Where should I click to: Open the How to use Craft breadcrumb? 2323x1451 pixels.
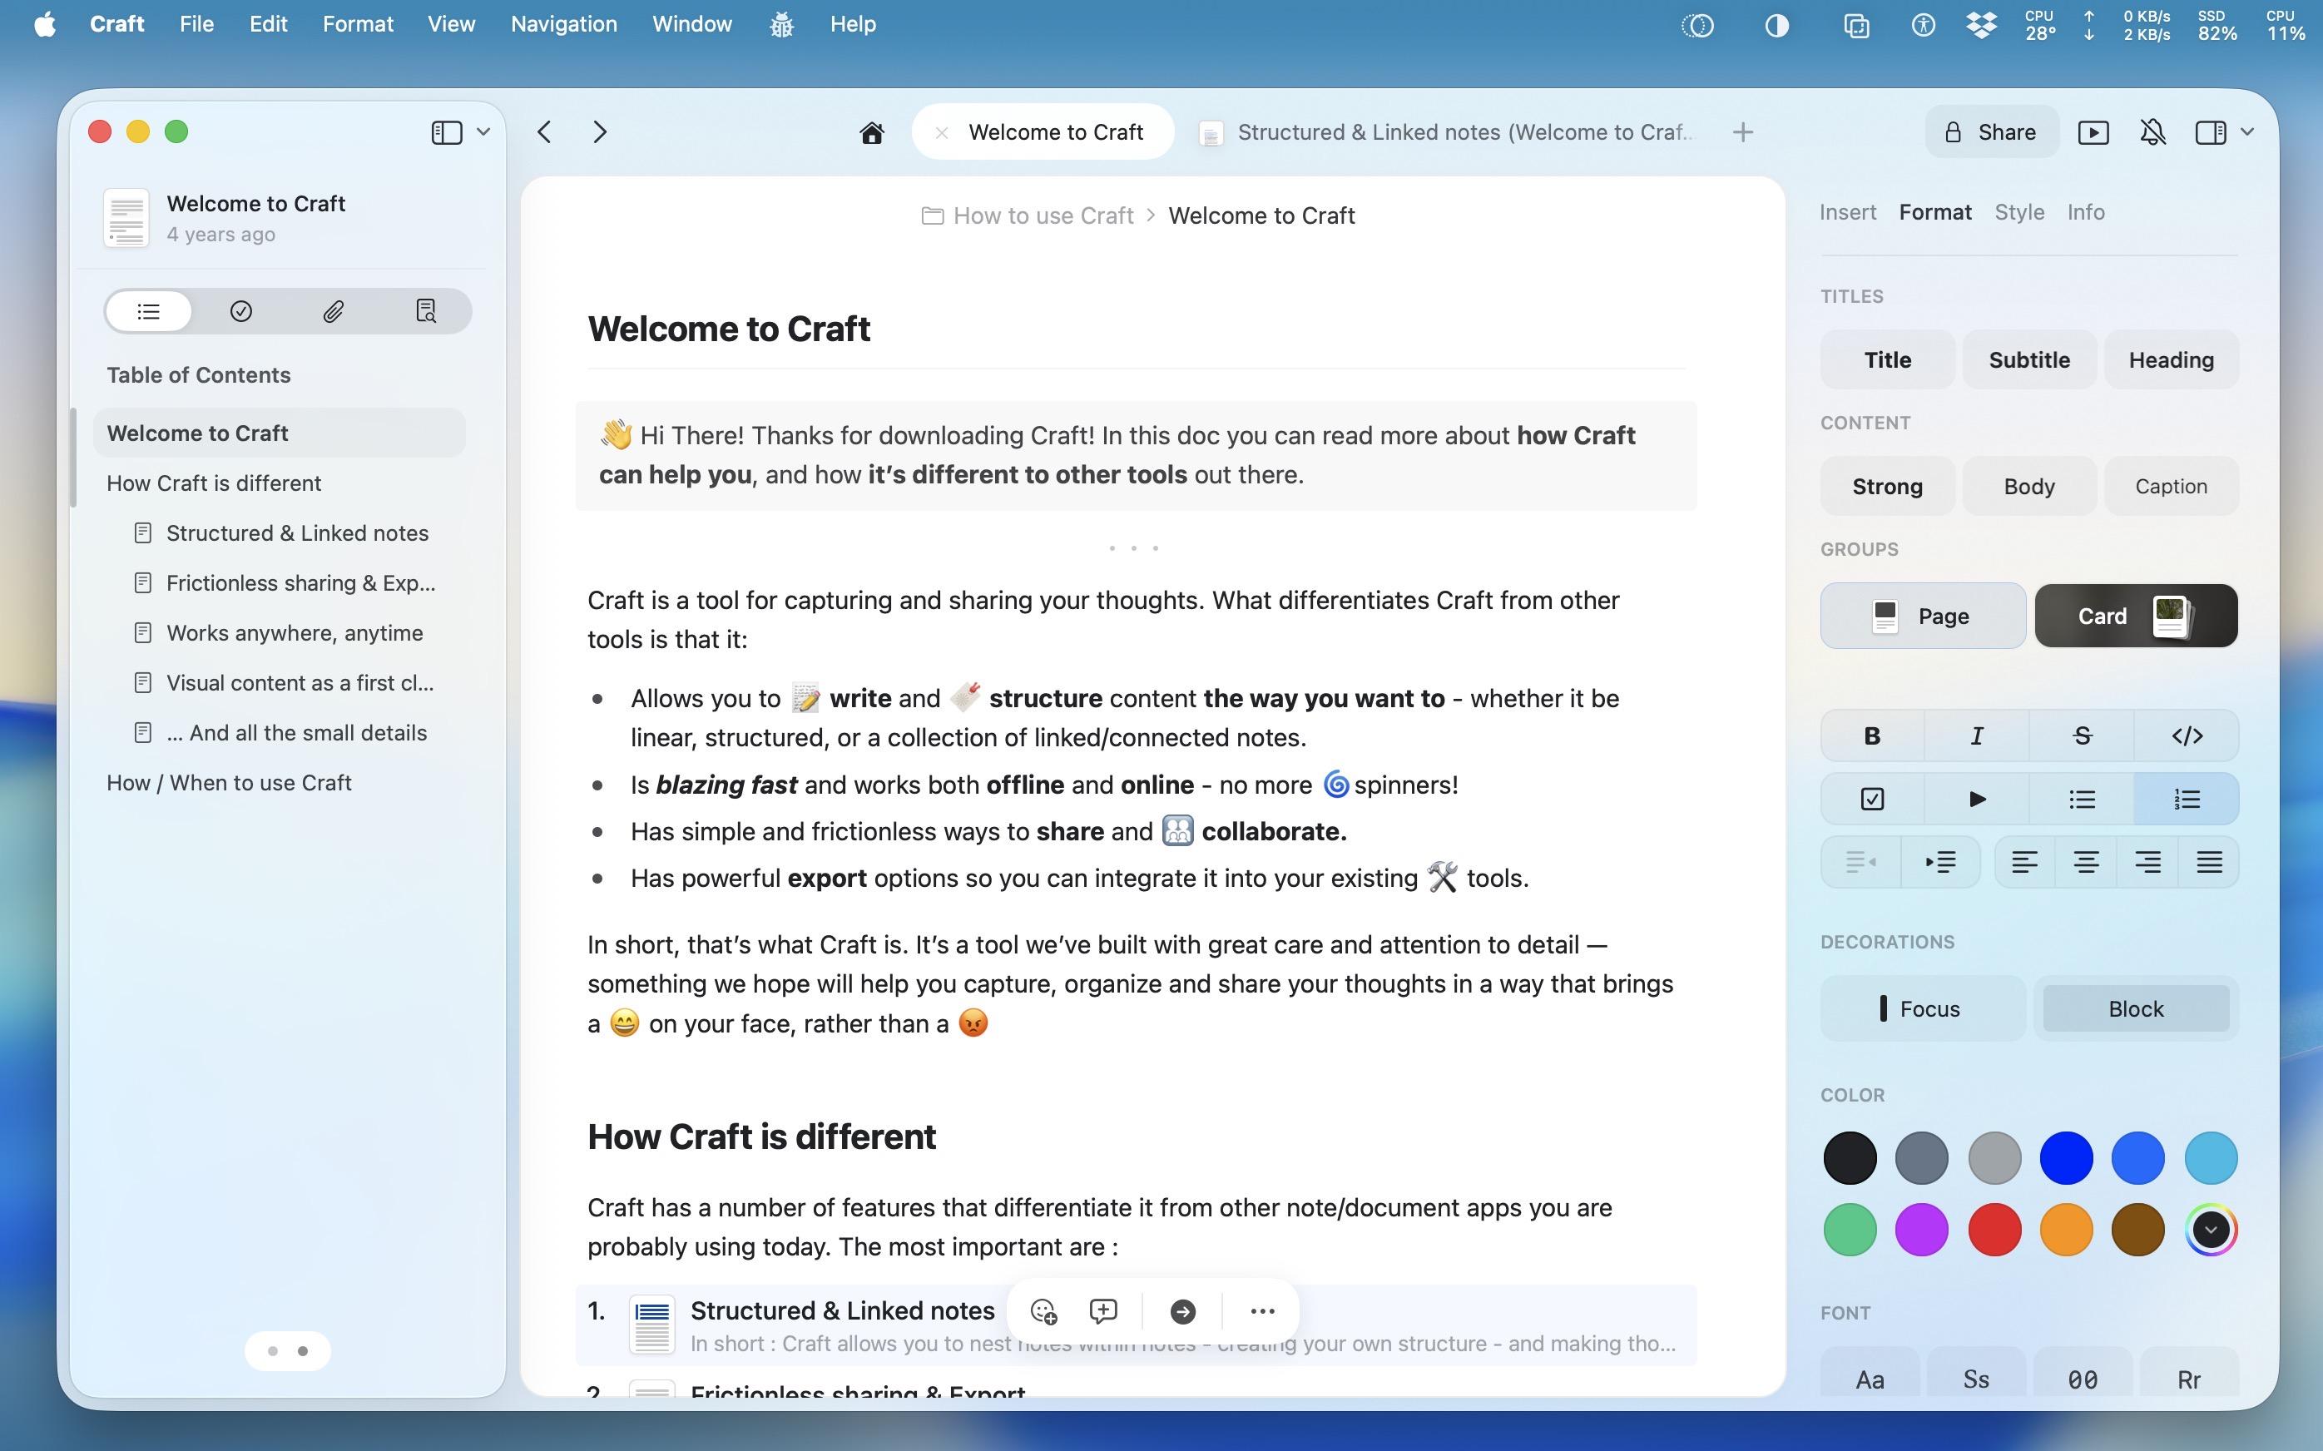1028,216
